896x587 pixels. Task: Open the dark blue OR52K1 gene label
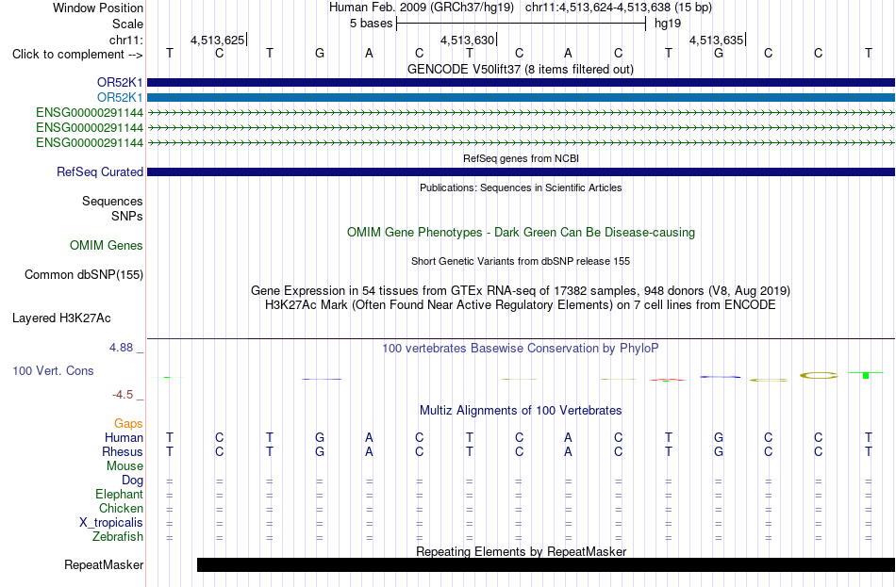click(x=120, y=83)
